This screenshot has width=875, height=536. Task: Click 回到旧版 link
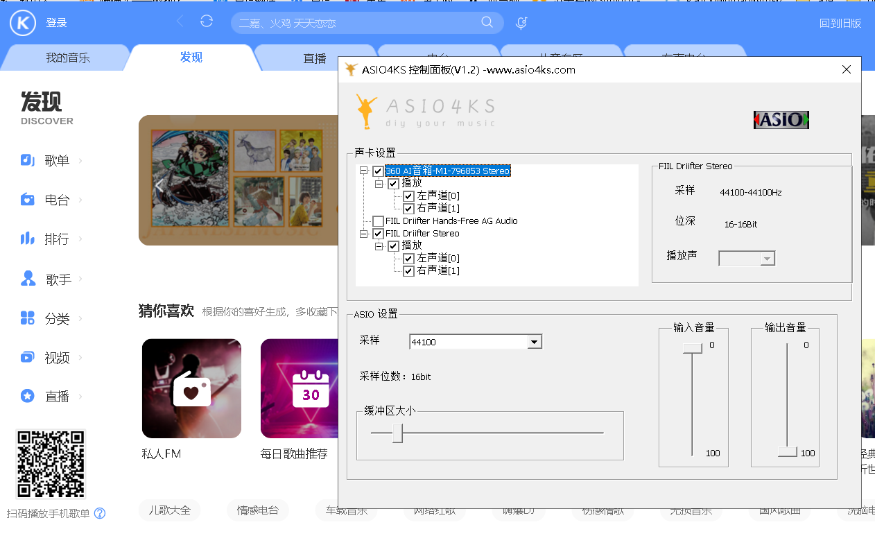840,23
